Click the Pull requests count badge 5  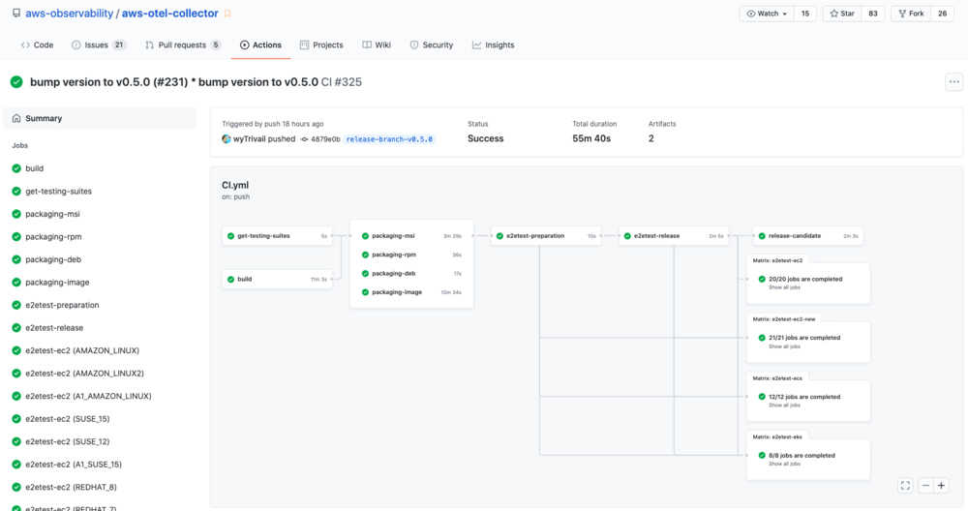[216, 45]
